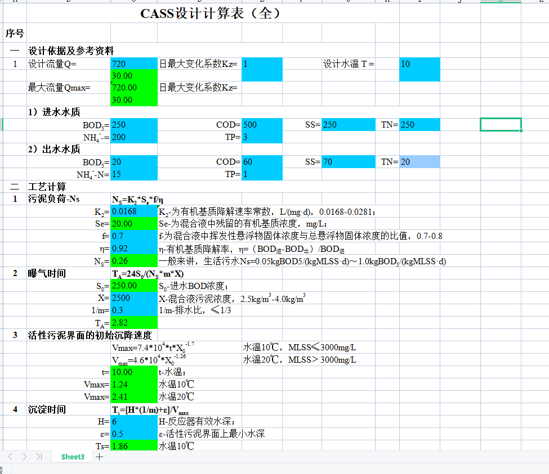Select the Vmax value 1.24
549x474 pixels.
(x=134, y=385)
